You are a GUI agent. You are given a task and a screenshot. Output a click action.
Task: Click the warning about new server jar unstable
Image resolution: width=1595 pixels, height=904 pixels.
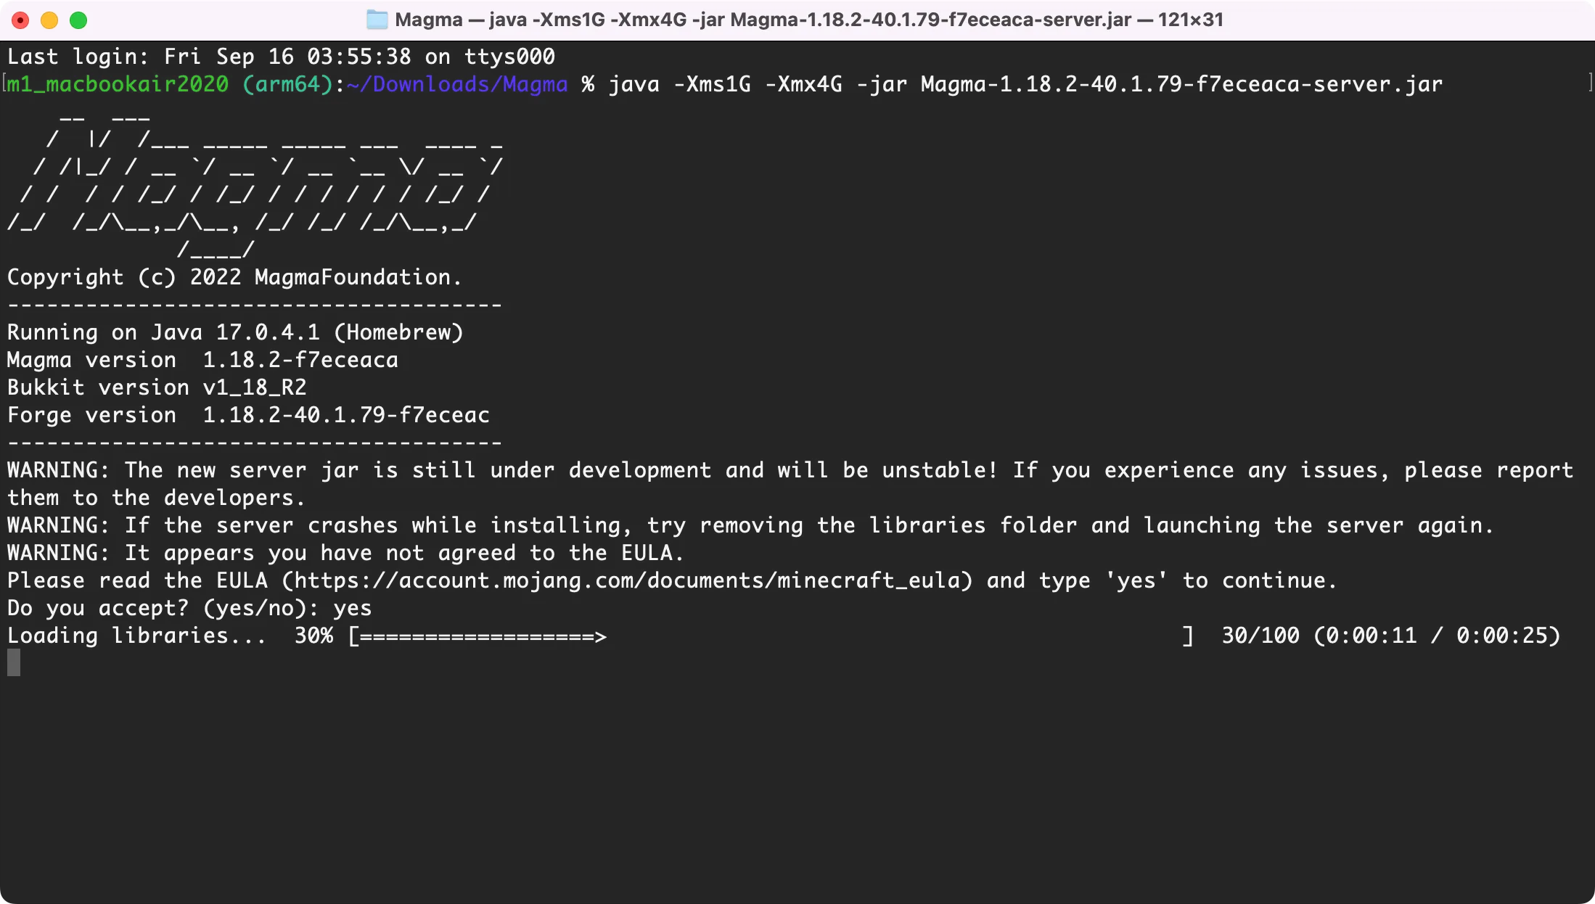pyautogui.click(x=790, y=470)
